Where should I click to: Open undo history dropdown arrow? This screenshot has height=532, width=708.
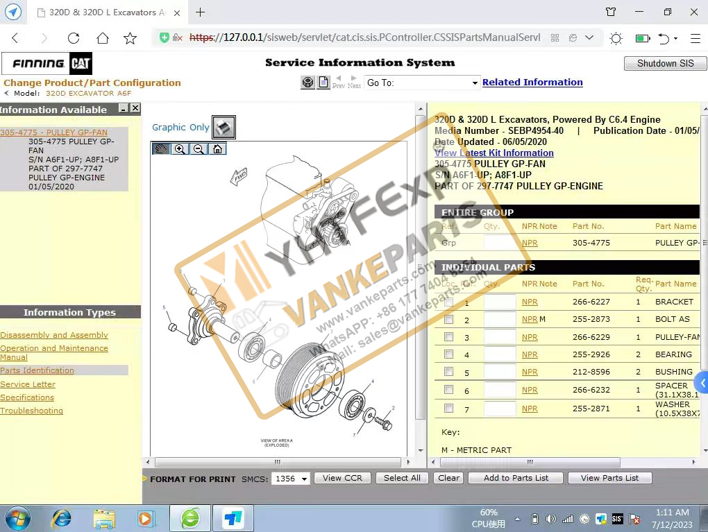coord(676,38)
